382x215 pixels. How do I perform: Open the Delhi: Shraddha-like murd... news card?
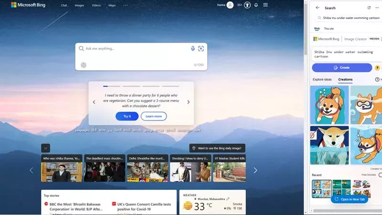(148, 168)
